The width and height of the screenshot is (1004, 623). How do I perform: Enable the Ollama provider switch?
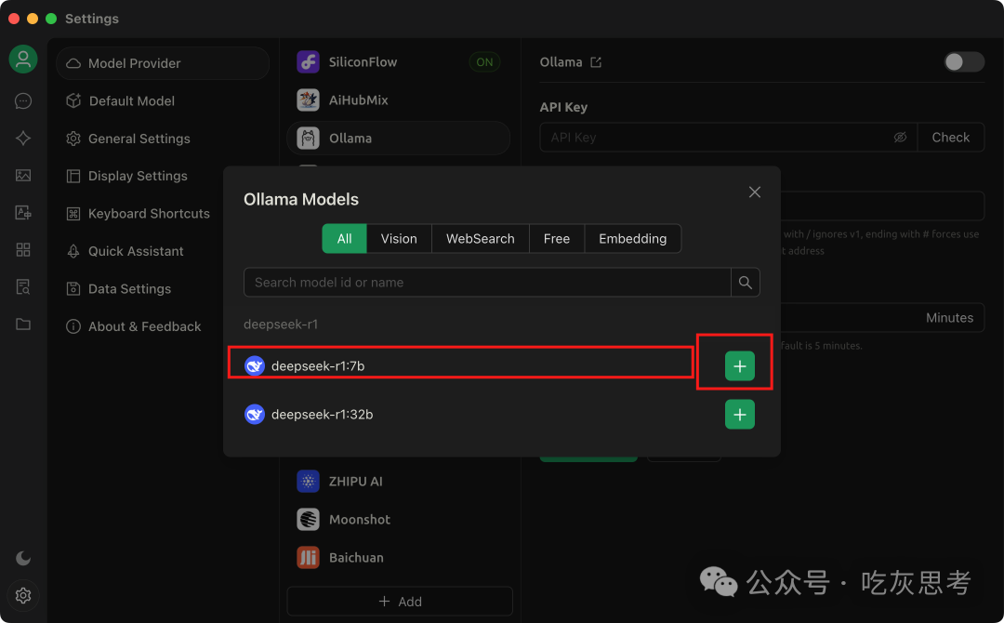(x=964, y=62)
